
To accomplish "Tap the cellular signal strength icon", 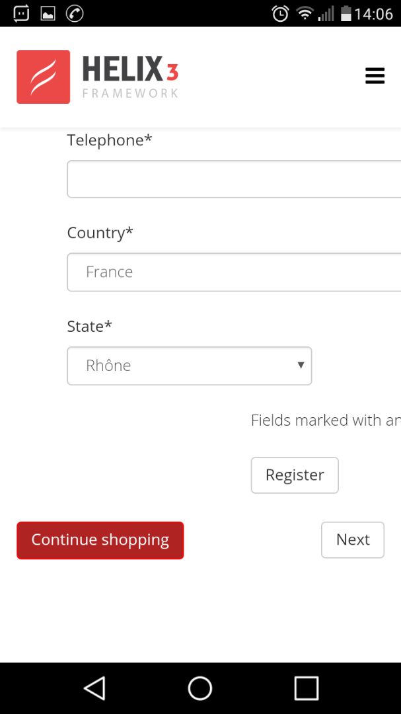I will click(326, 13).
